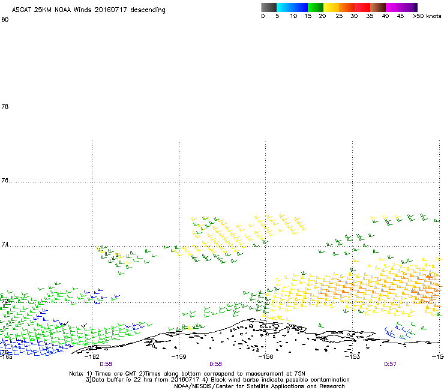Click the purple 0:57 time label
This screenshot has height=390, width=444.
(x=390, y=364)
